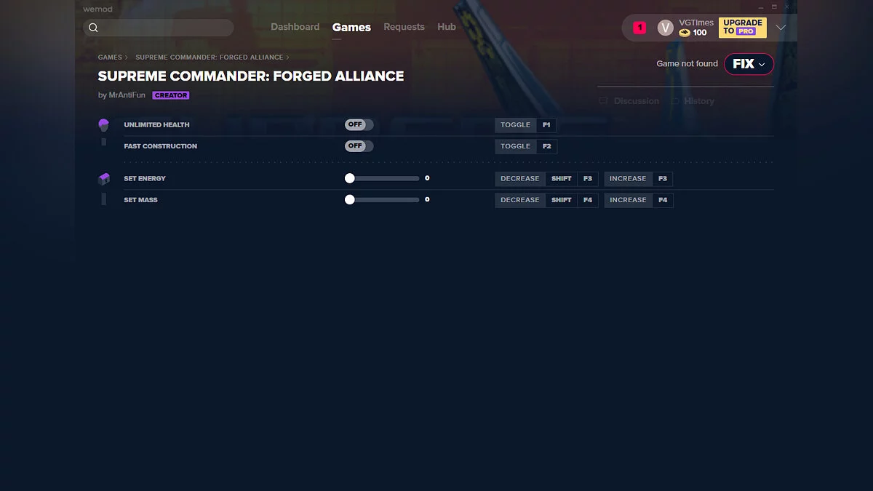The width and height of the screenshot is (873, 491).
Task: Expand the account menu chevron
Action: 781,28
